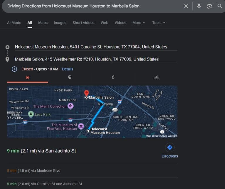Click the GREATER EASTWOOD map label
Image resolution: width=225 pixels, height=189 pixels.
pos(167,117)
